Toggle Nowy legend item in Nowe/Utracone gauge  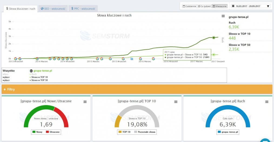(x=37, y=132)
